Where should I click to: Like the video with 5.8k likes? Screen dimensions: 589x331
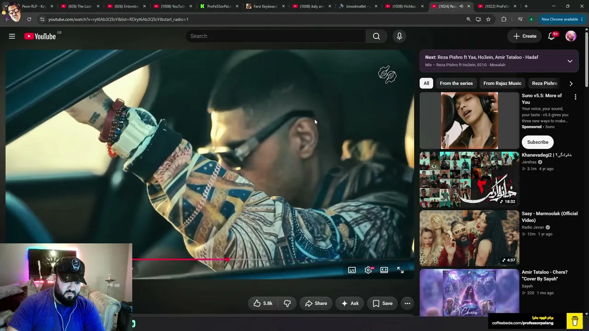click(x=263, y=303)
